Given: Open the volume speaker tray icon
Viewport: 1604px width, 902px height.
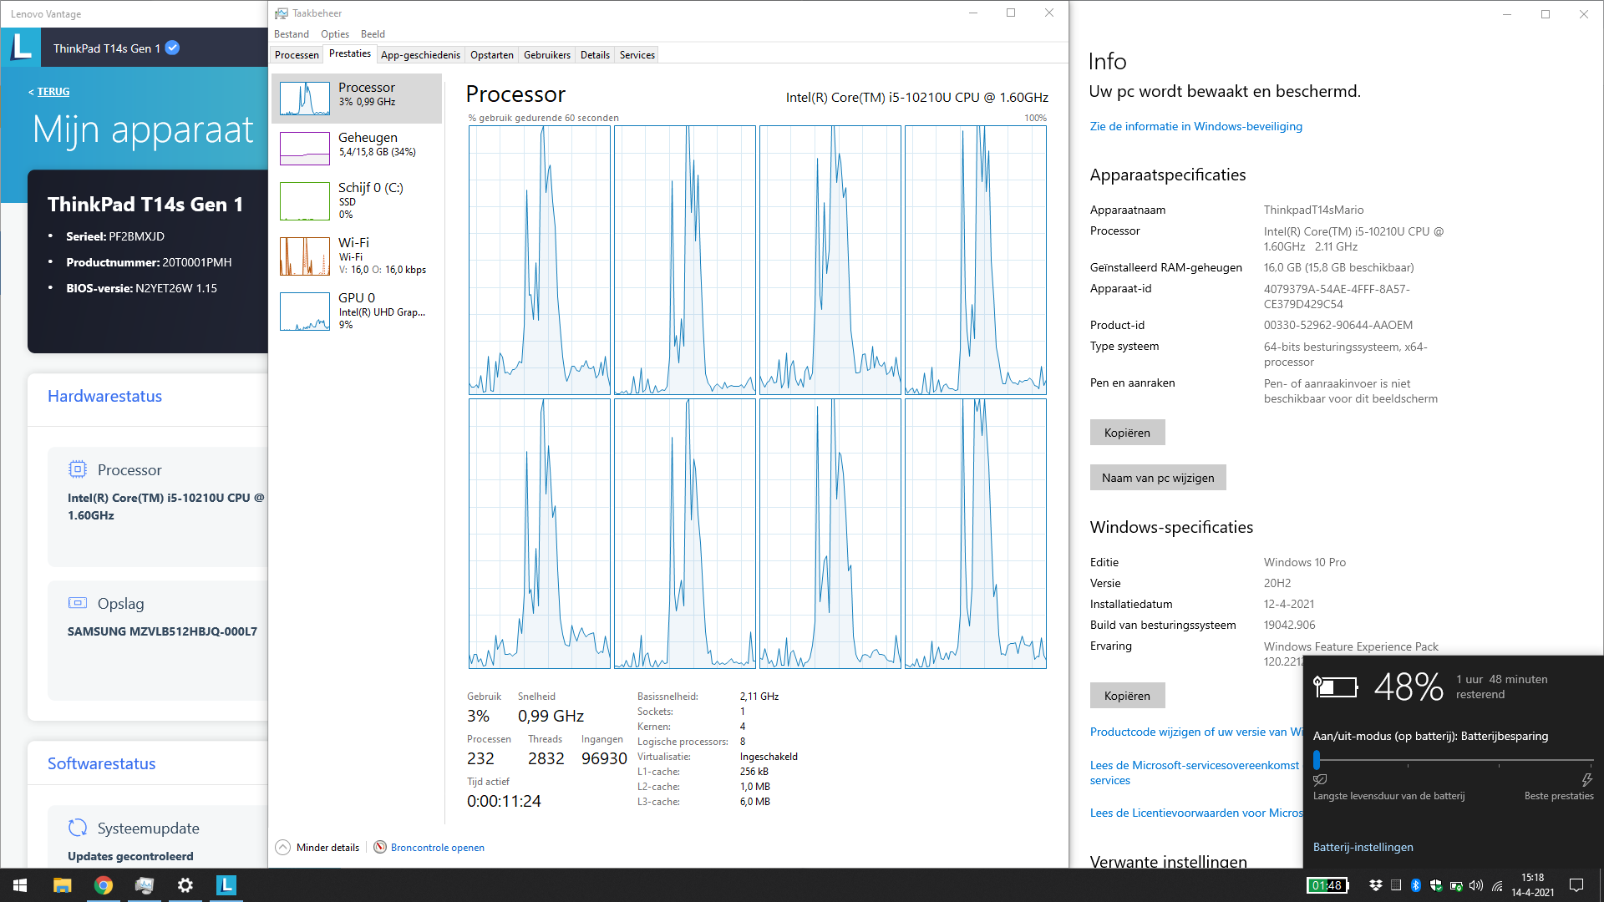Looking at the screenshot, I should point(1476,885).
